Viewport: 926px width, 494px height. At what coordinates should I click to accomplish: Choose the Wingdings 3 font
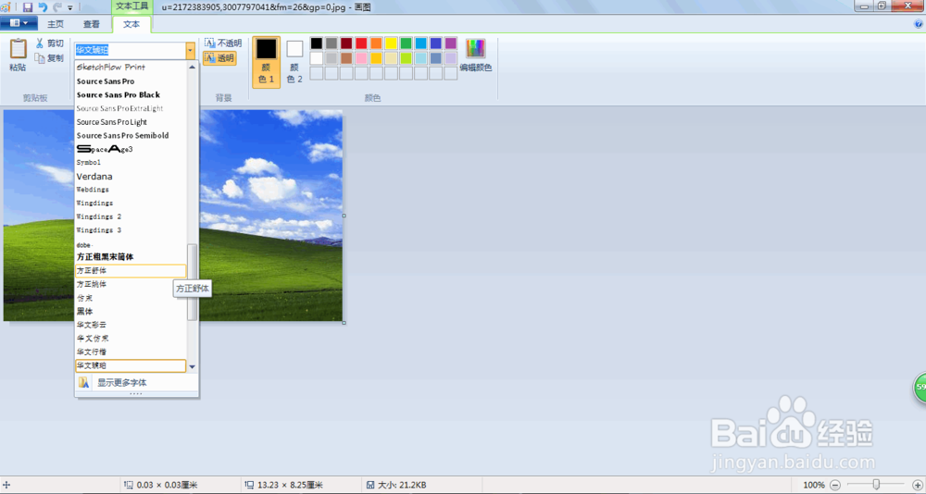coord(131,230)
